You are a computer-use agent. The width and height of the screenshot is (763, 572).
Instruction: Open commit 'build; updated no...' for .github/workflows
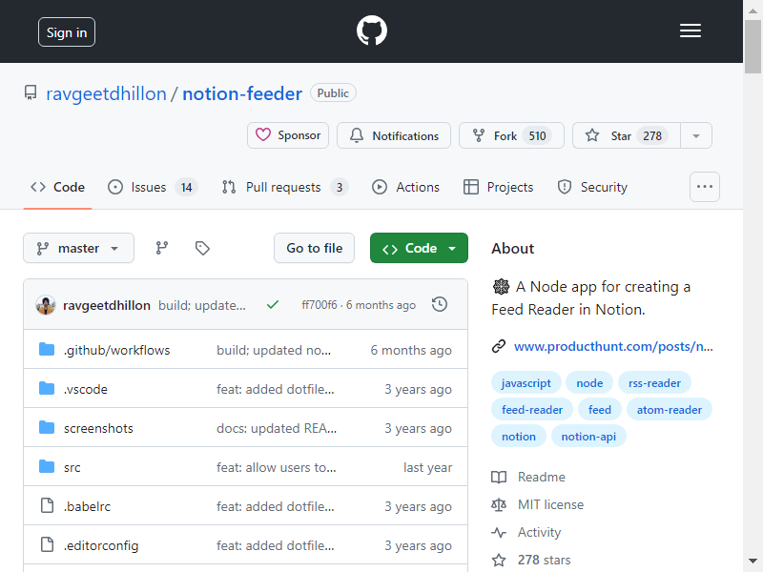pyautogui.click(x=274, y=350)
